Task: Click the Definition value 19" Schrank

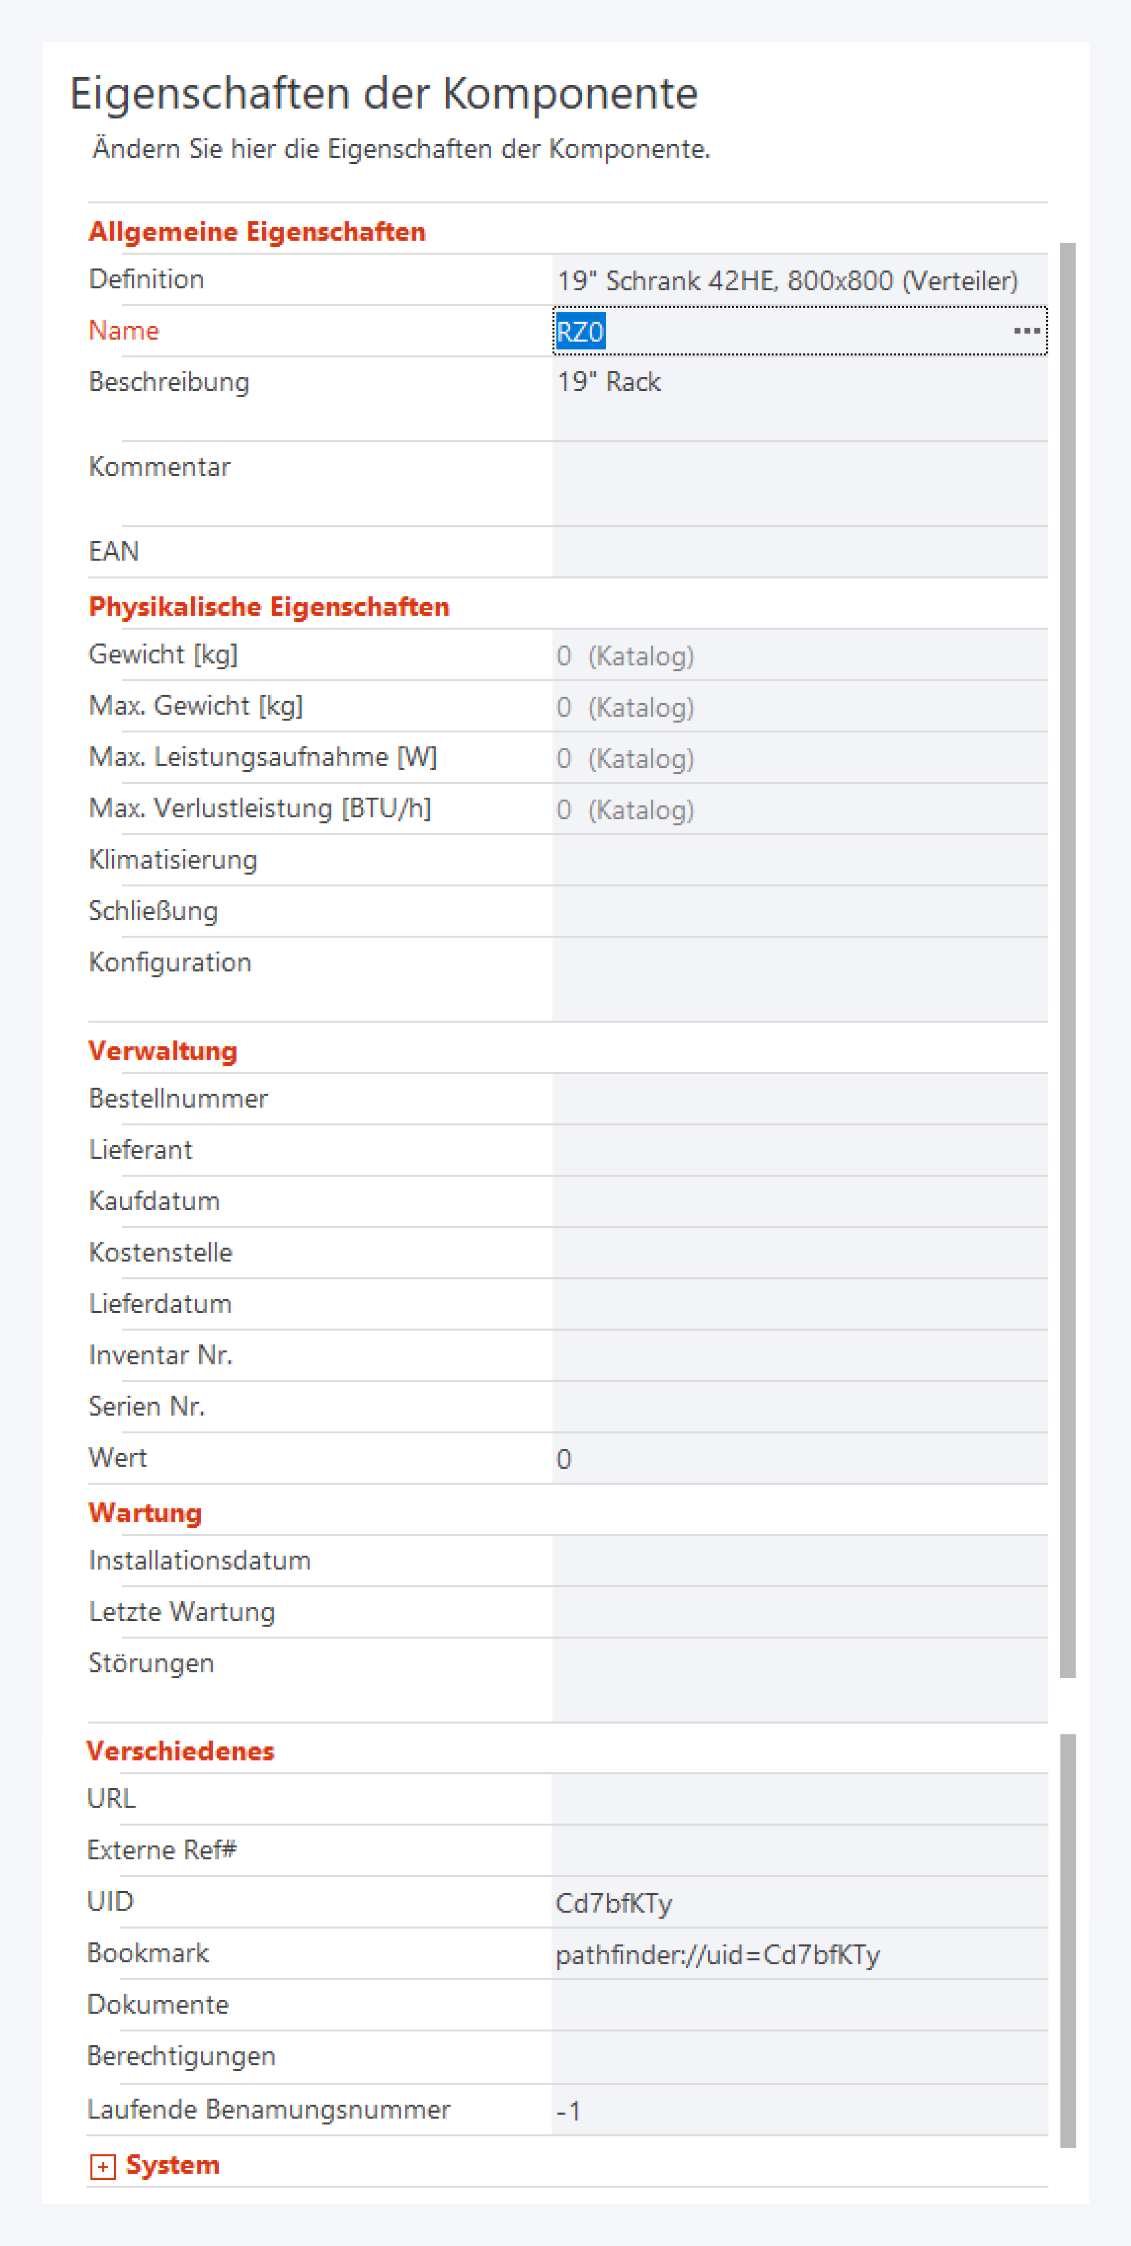Action: (x=786, y=281)
